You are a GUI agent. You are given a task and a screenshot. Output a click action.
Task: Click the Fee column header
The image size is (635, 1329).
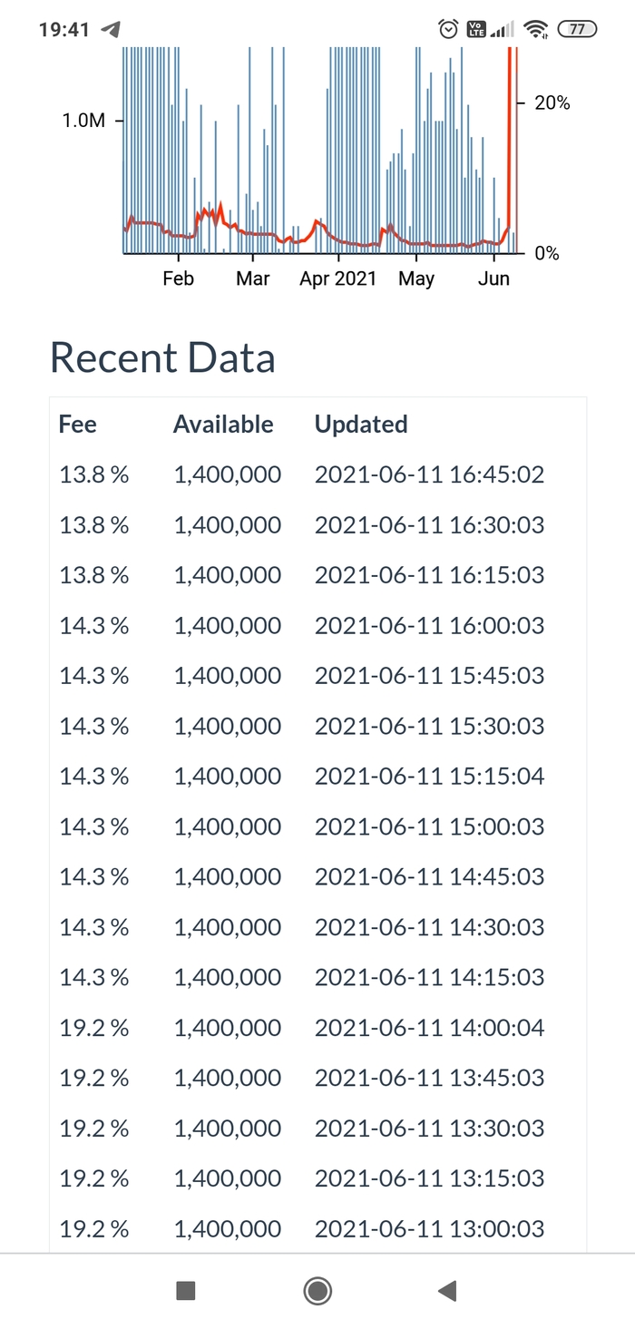78,425
